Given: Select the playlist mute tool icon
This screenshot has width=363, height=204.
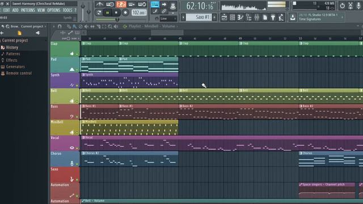Looking at the screenshot, I should [x=86, y=27].
